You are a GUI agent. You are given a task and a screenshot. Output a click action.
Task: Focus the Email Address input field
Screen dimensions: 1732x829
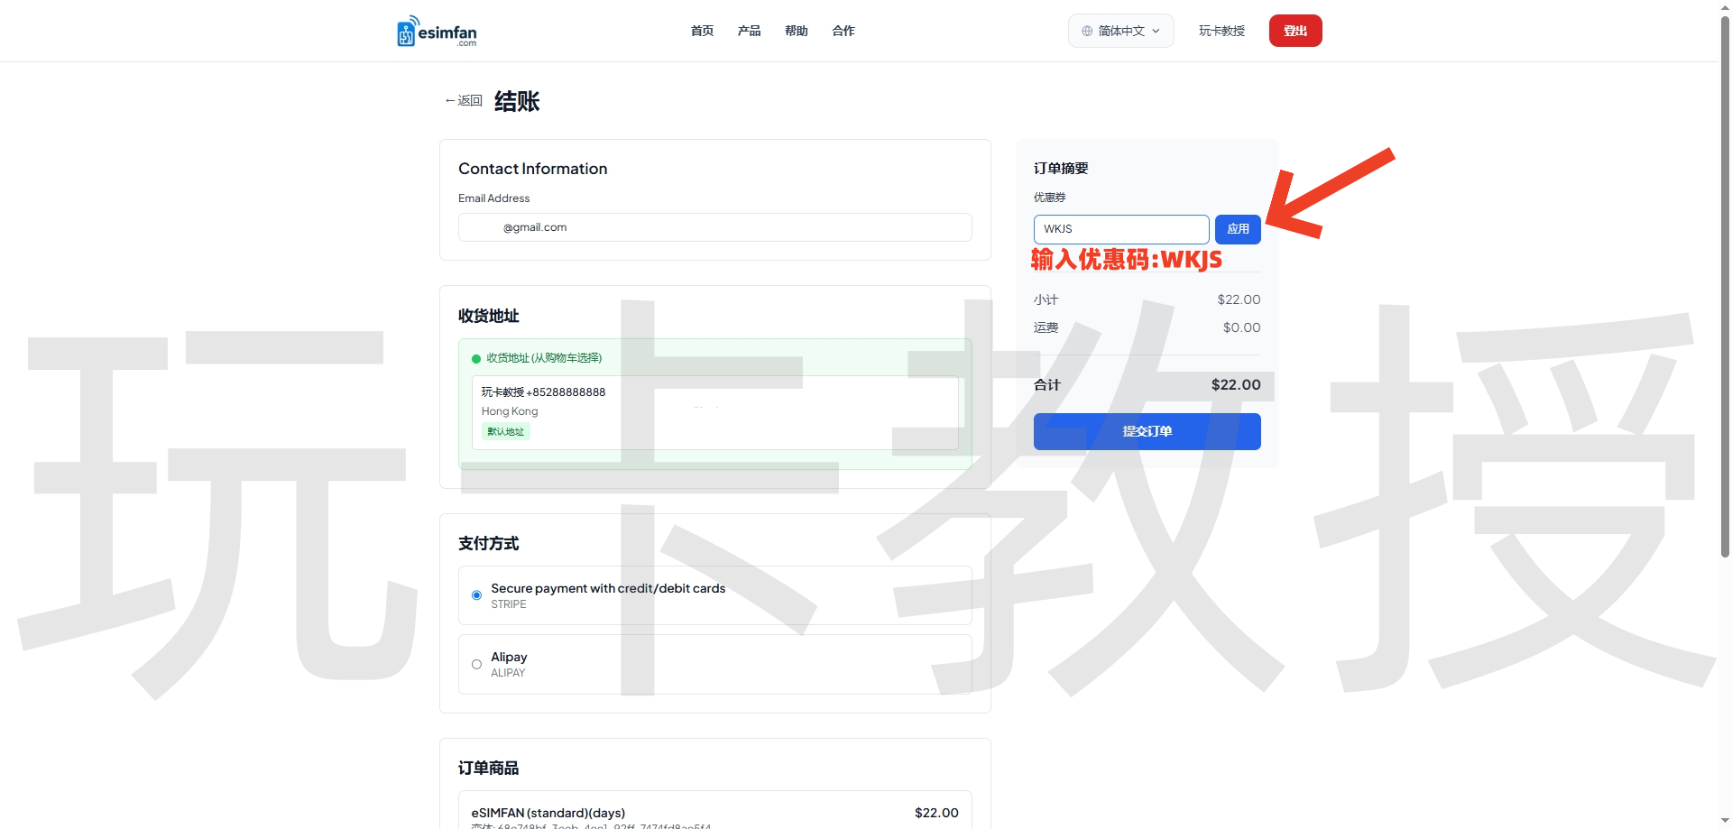point(714,227)
